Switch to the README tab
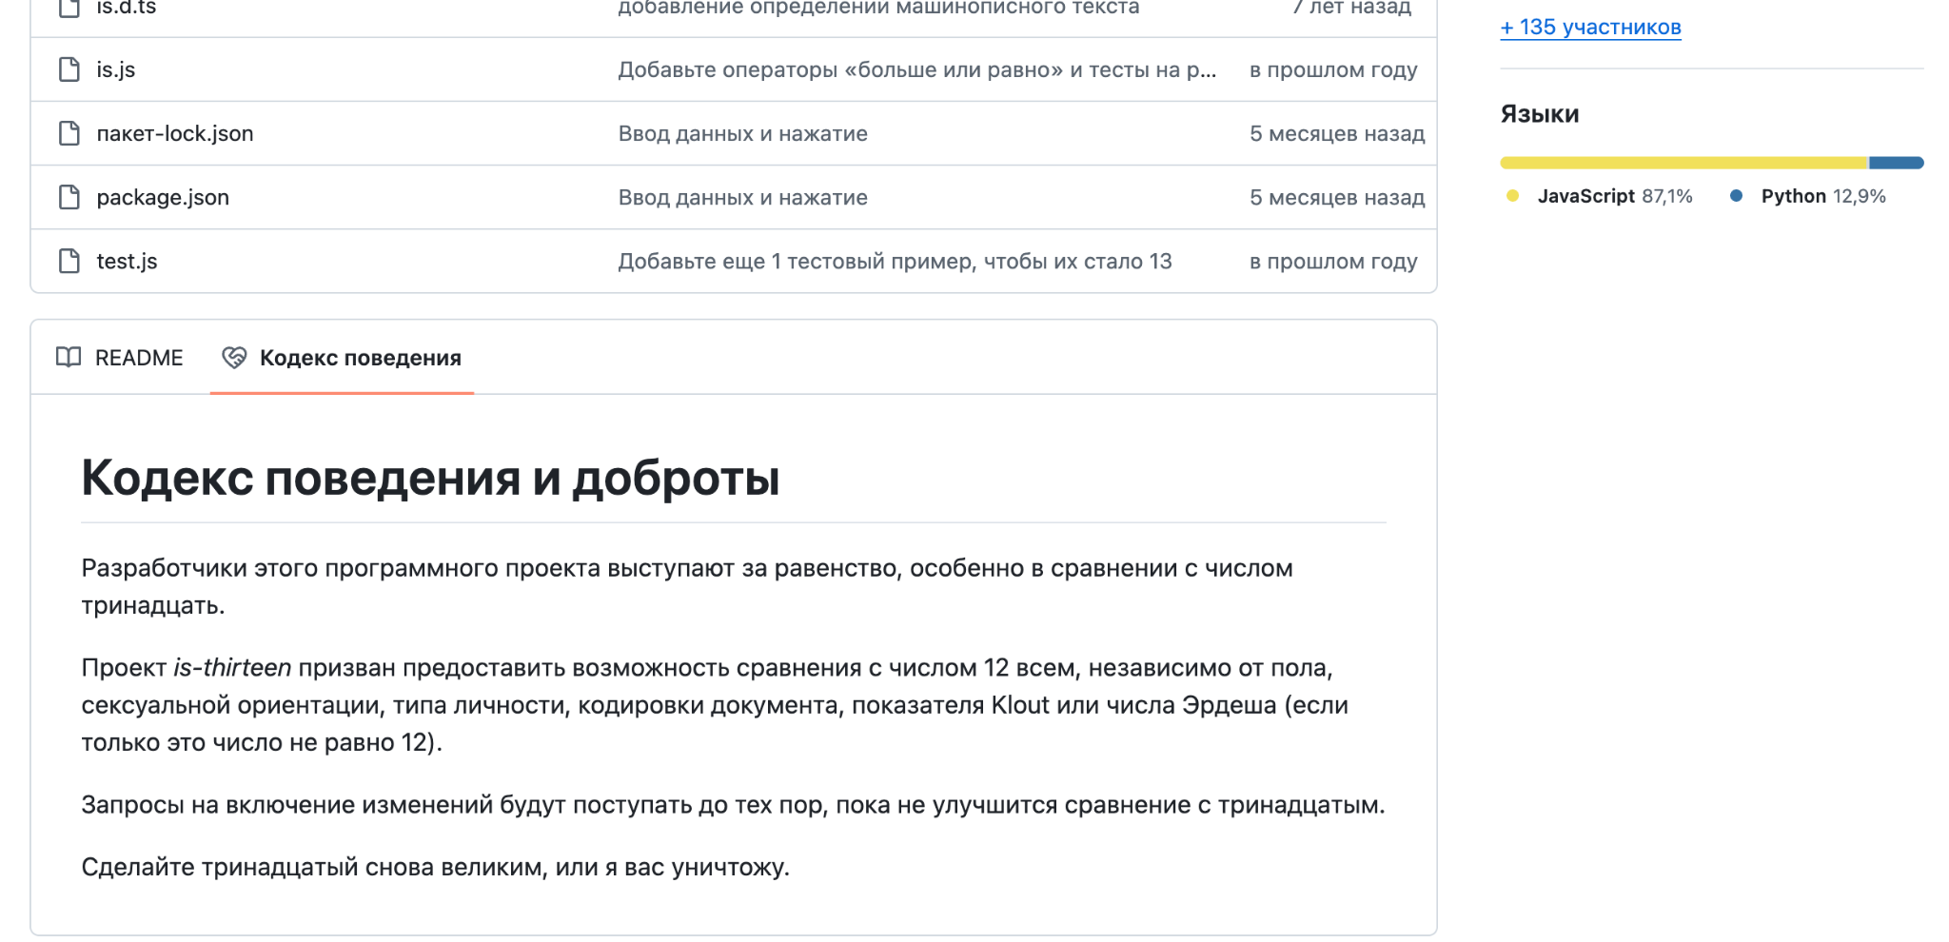 (138, 357)
